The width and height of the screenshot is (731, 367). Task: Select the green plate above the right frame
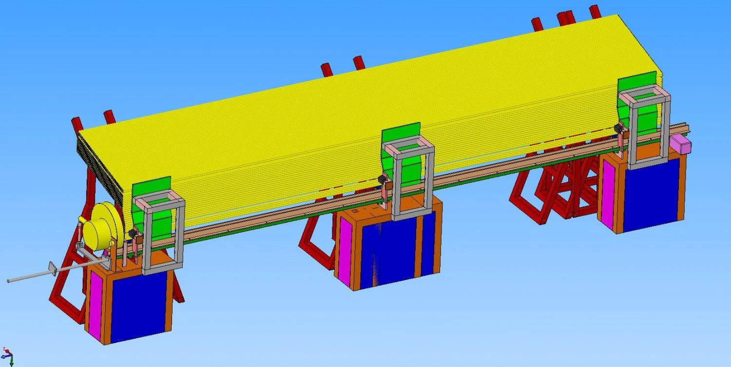click(637, 81)
